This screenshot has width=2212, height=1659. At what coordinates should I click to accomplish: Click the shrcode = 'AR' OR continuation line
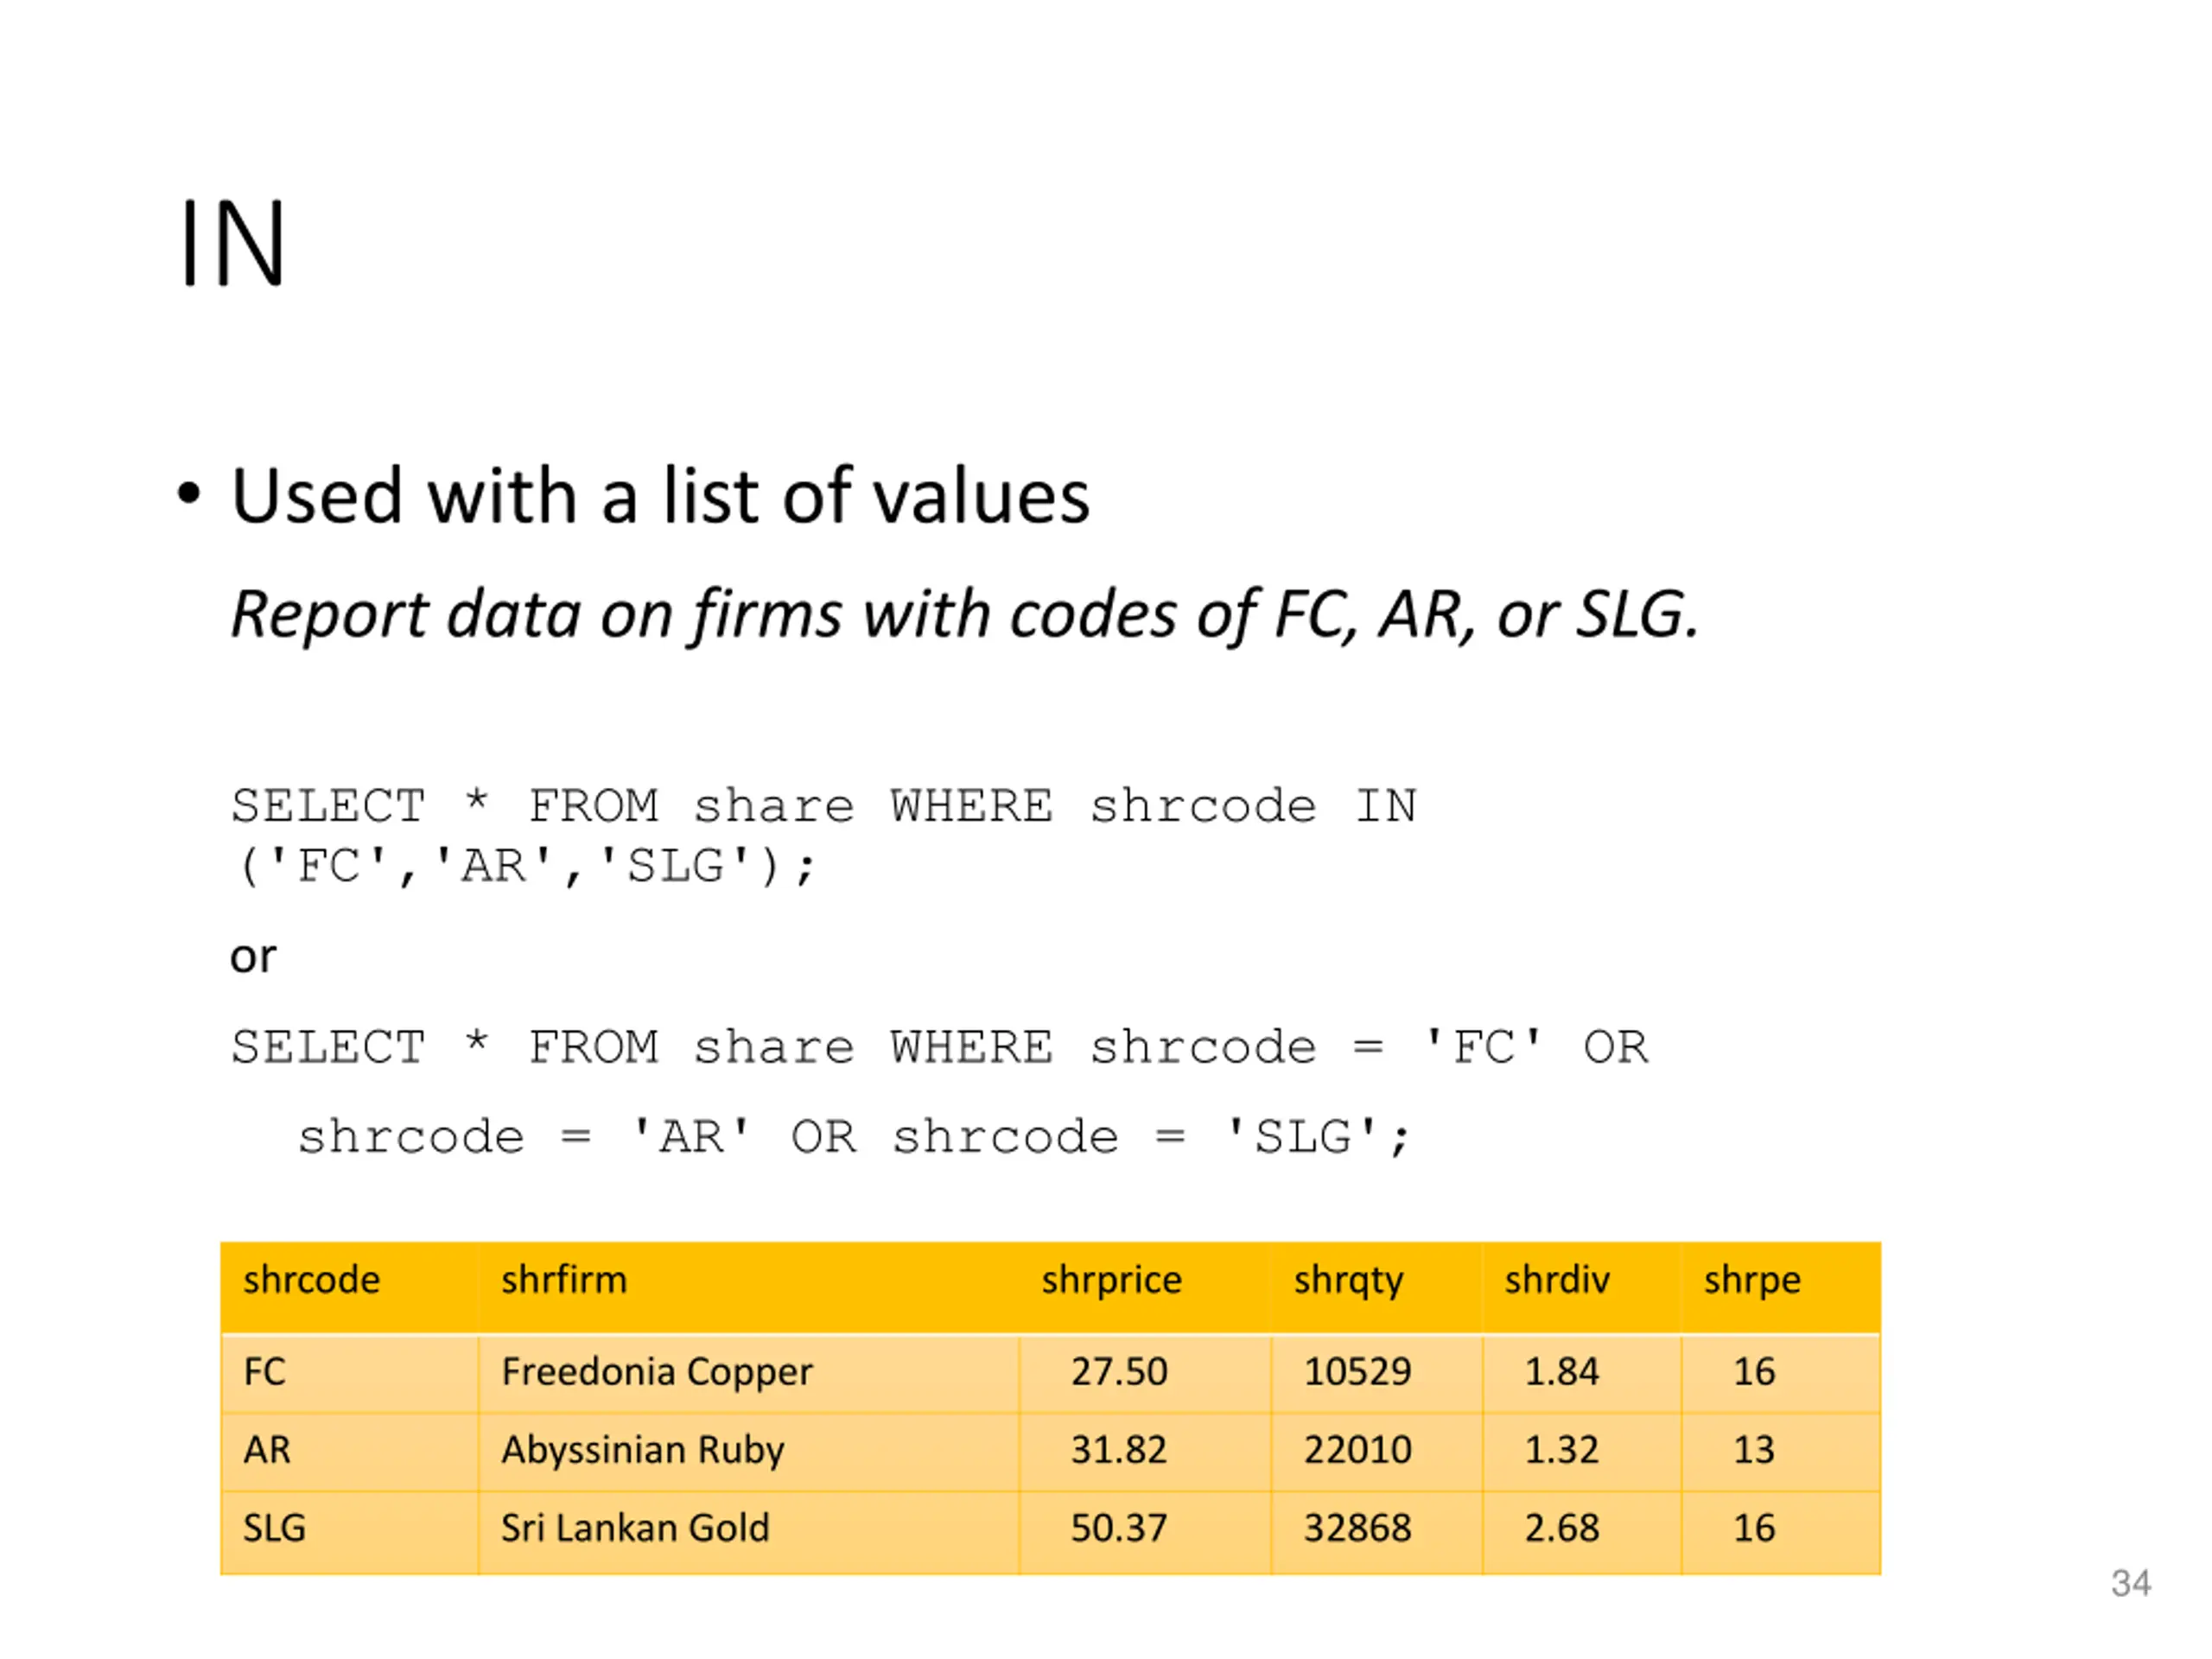tap(855, 1137)
